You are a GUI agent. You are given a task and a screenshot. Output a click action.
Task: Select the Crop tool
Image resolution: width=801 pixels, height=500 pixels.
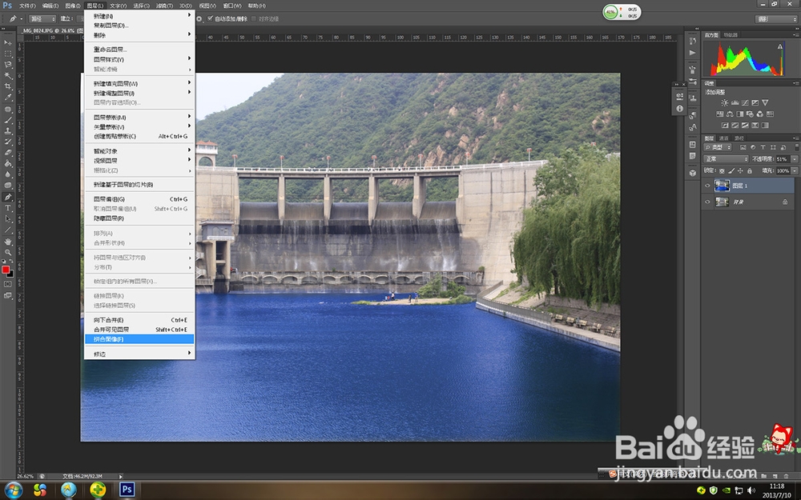click(8, 86)
